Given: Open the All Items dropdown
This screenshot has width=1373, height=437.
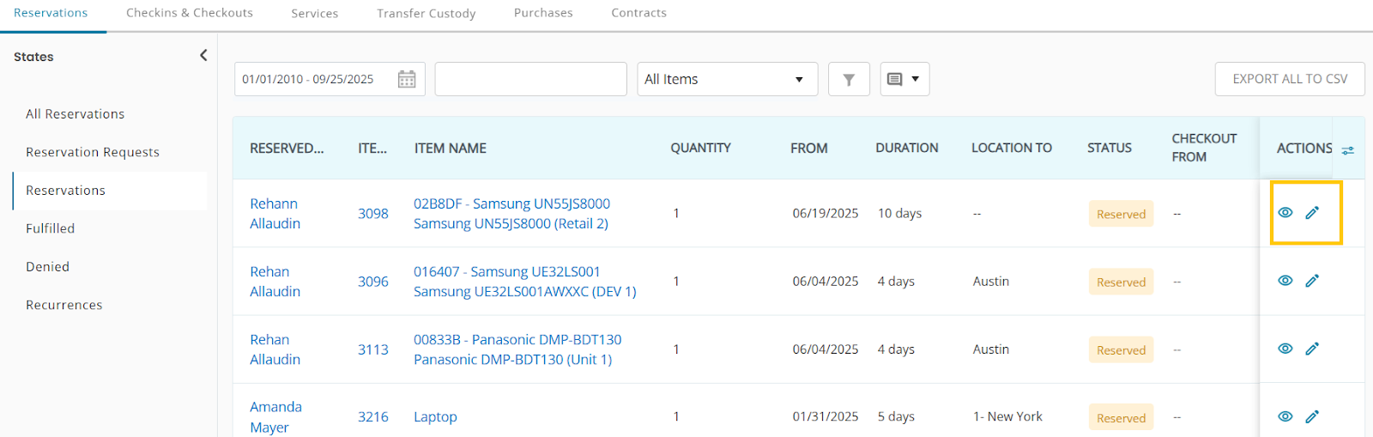Looking at the screenshot, I should pos(727,79).
